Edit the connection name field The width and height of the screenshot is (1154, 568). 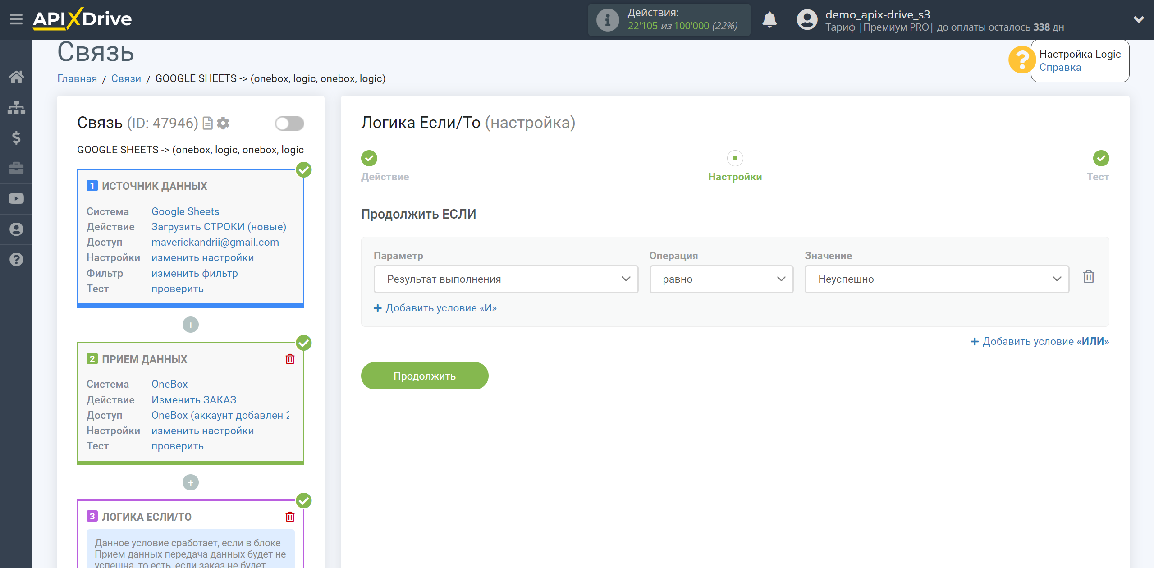190,150
